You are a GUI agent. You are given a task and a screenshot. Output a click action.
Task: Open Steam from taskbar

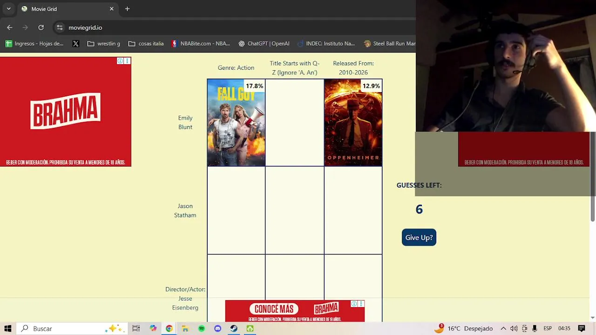pyautogui.click(x=234, y=328)
